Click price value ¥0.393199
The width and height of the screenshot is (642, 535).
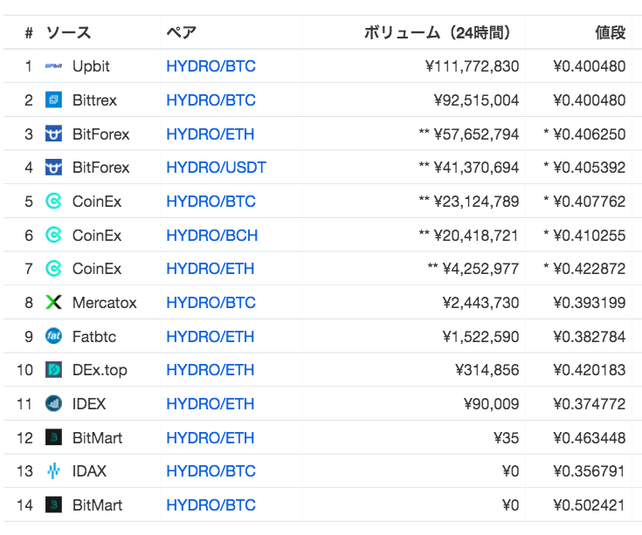[x=590, y=303]
